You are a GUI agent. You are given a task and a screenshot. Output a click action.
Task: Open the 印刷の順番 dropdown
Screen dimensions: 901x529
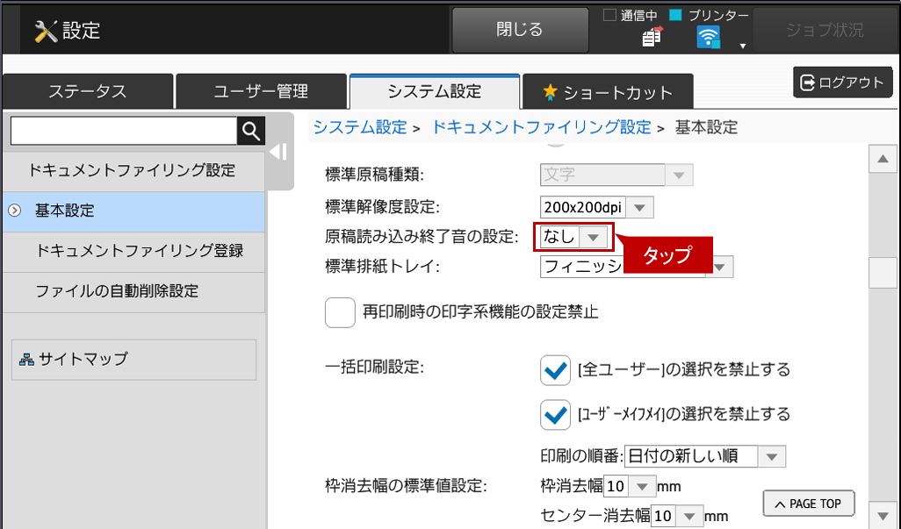(x=704, y=457)
